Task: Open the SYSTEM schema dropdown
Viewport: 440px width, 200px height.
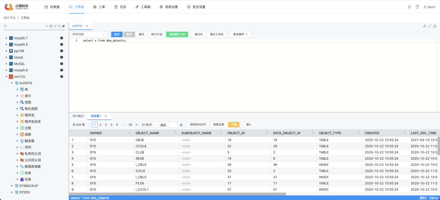Action: pos(89,34)
